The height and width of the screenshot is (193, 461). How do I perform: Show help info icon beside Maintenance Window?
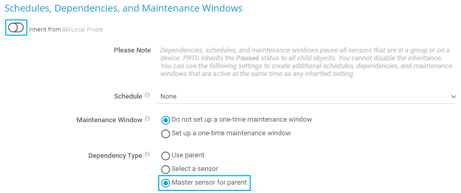(147, 119)
